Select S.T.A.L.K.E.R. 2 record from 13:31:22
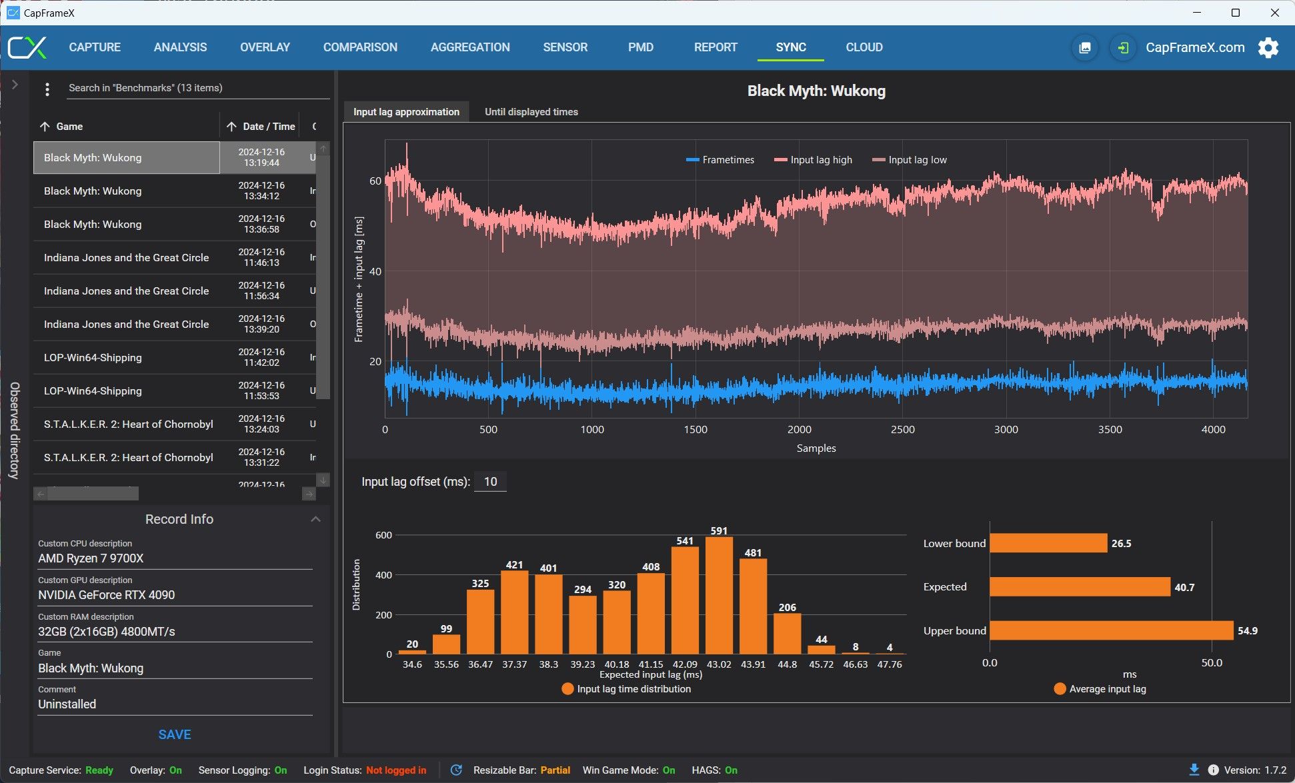Image resolution: width=1295 pixels, height=783 pixels. tap(175, 458)
